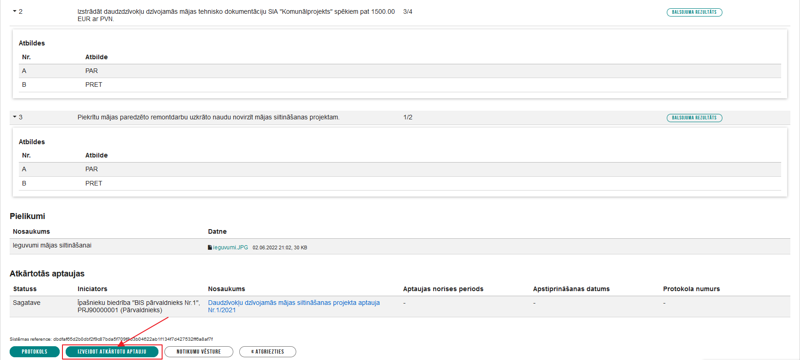Click the 1/2 value in question 3
Viewport: 800px width, 360px height.
pyautogui.click(x=408, y=117)
